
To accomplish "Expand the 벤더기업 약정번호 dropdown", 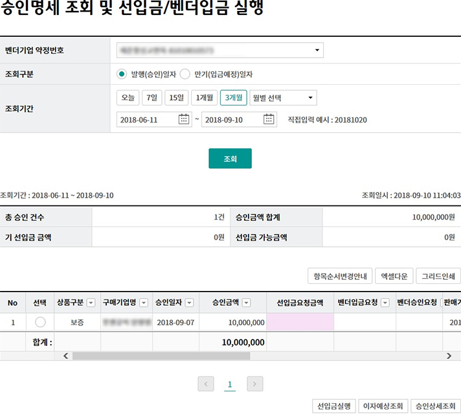I will click(317, 50).
